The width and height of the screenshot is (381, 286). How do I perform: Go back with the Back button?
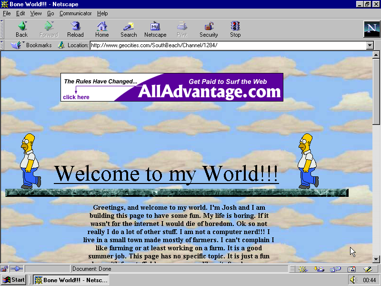22,29
